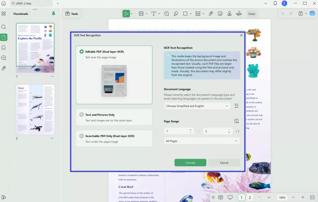Viewport: 318px width, 202px height.
Task: Select the text tool in toolbar
Action: coord(153,14)
